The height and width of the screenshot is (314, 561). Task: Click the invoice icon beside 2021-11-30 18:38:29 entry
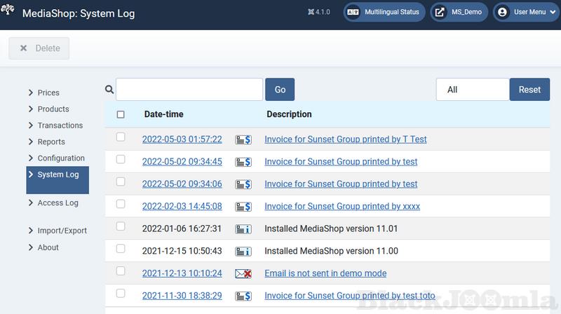[243, 296]
